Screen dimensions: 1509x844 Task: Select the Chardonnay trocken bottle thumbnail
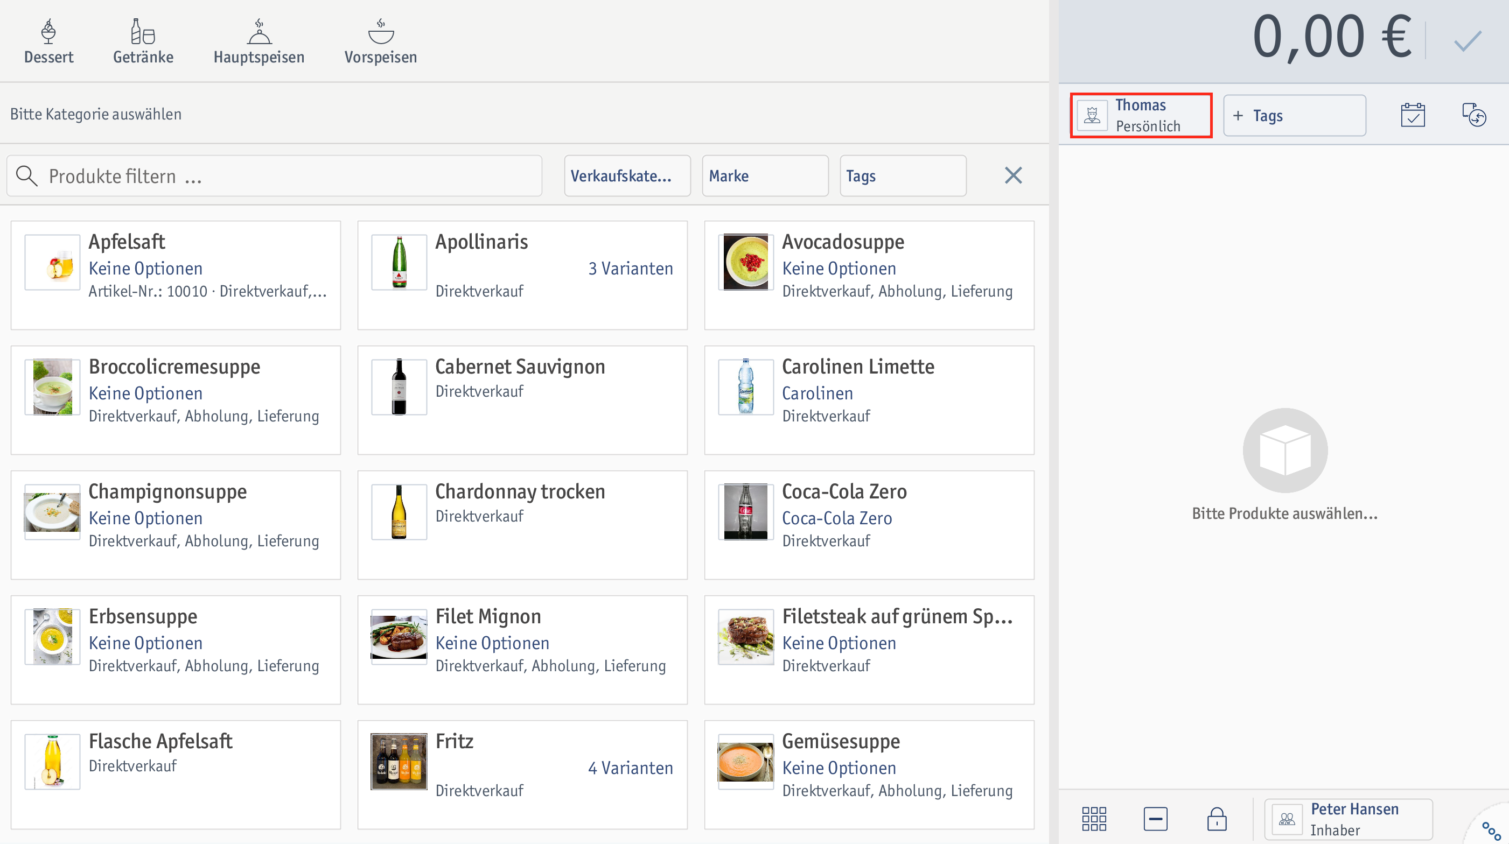pos(399,511)
